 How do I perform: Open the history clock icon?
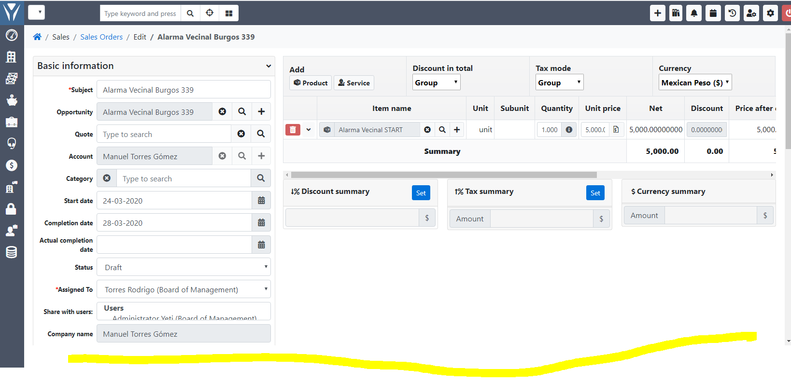[732, 13]
